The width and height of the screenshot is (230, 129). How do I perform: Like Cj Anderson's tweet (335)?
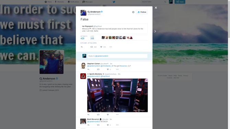click(x=103, y=47)
